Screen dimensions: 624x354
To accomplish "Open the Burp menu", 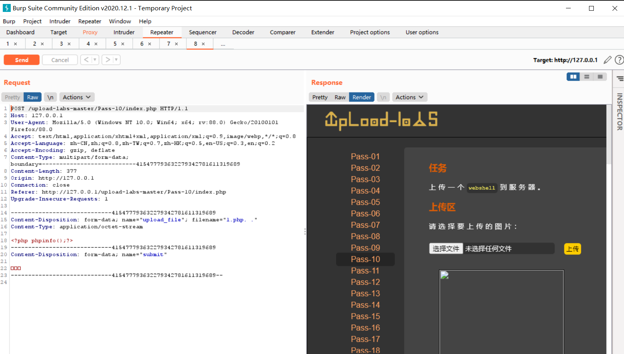I will 9,21.
